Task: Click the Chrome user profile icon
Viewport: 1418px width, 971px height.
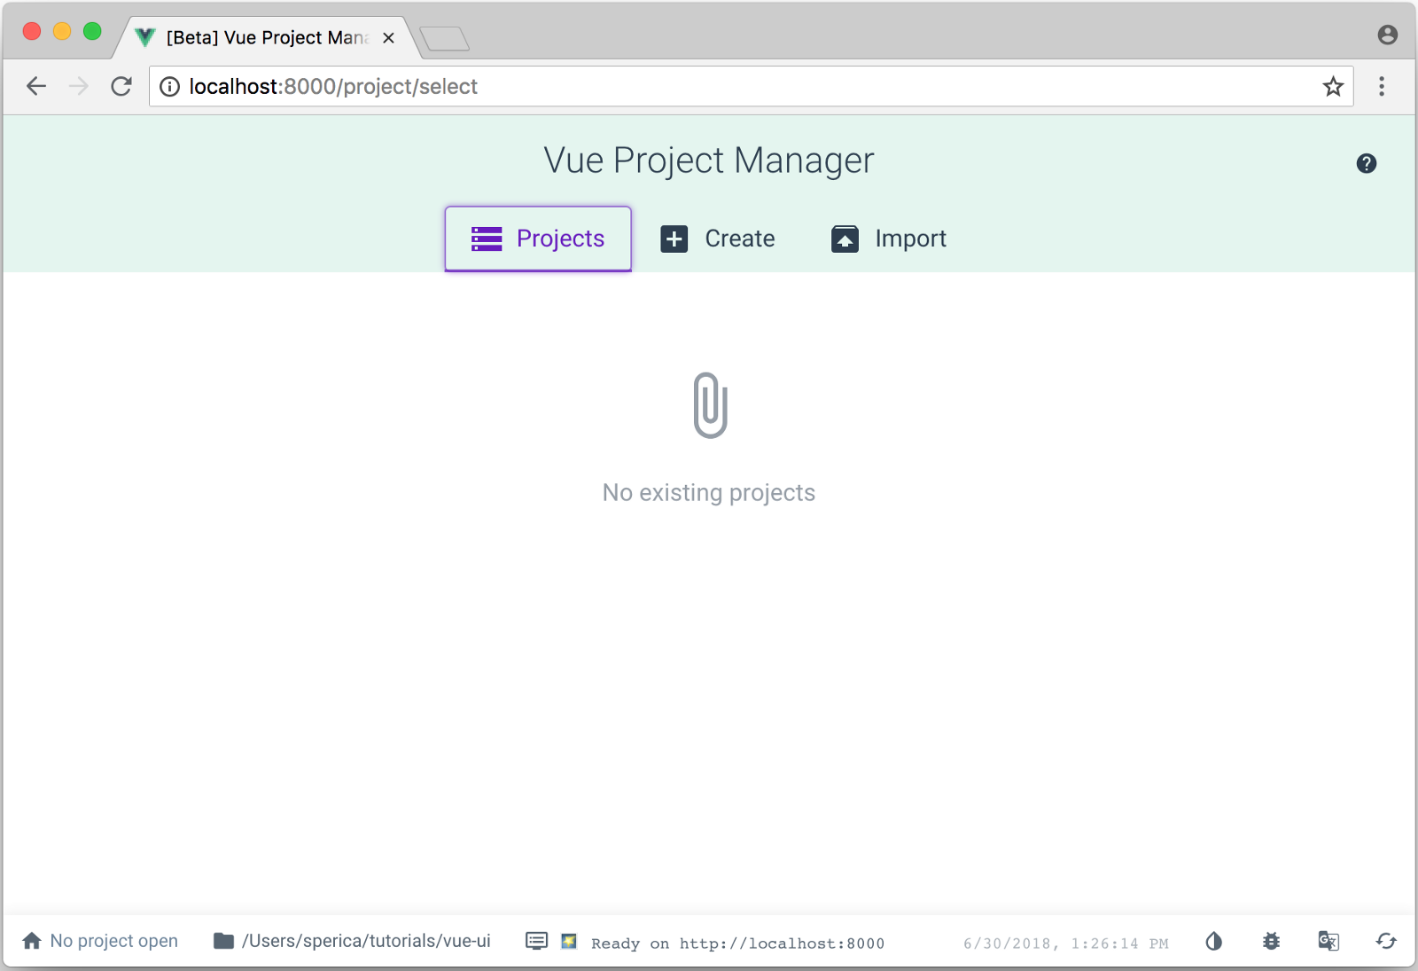Action: (1388, 35)
